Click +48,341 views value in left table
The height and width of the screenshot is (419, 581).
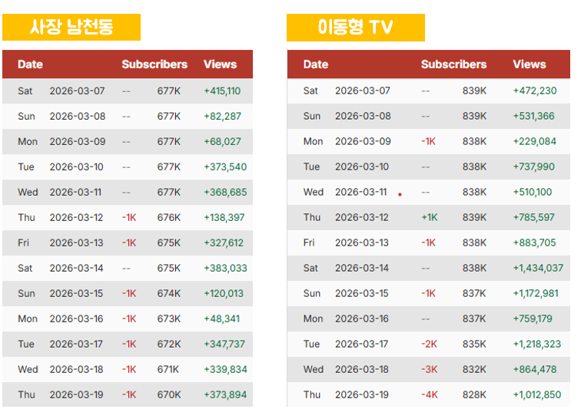coord(222,318)
